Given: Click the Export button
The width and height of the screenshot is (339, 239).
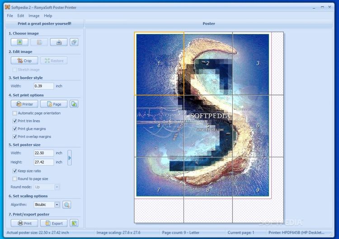Looking at the screenshot, I should pyautogui.click(x=54, y=223).
